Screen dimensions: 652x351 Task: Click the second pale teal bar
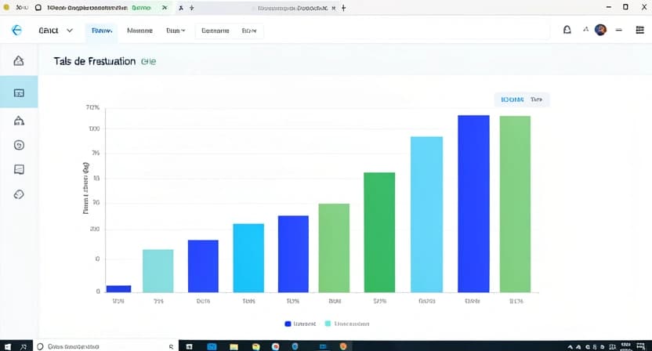(x=158, y=271)
